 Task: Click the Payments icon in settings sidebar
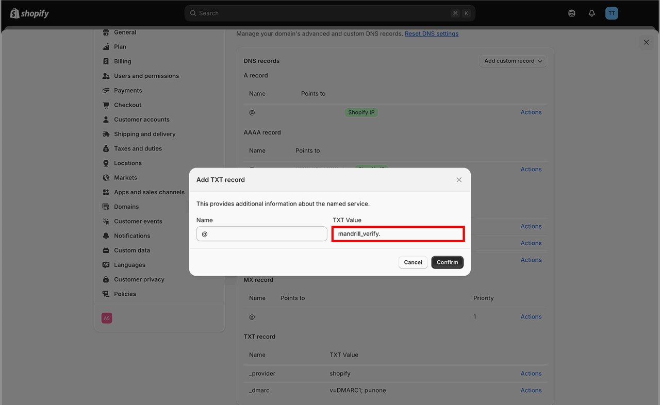(106, 90)
